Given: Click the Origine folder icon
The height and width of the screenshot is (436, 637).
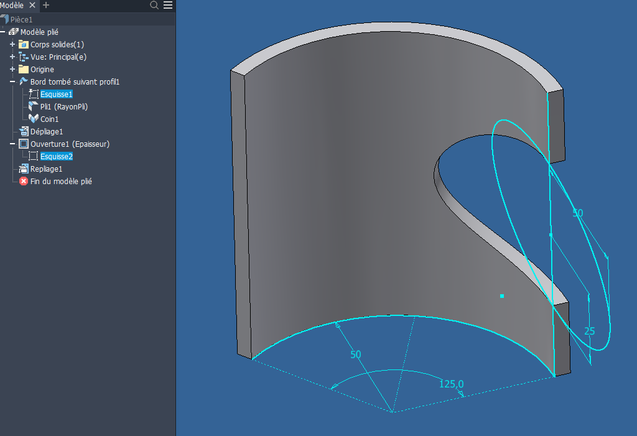Looking at the screenshot, I should [x=24, y=69].
